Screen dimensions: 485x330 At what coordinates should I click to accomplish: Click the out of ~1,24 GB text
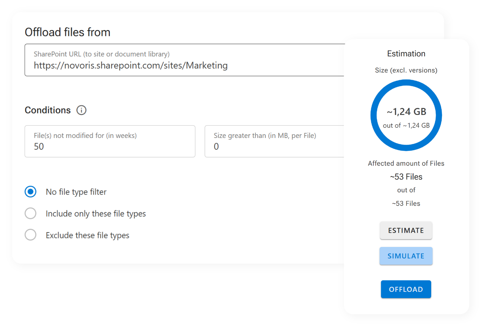click(x=406, y=125)
